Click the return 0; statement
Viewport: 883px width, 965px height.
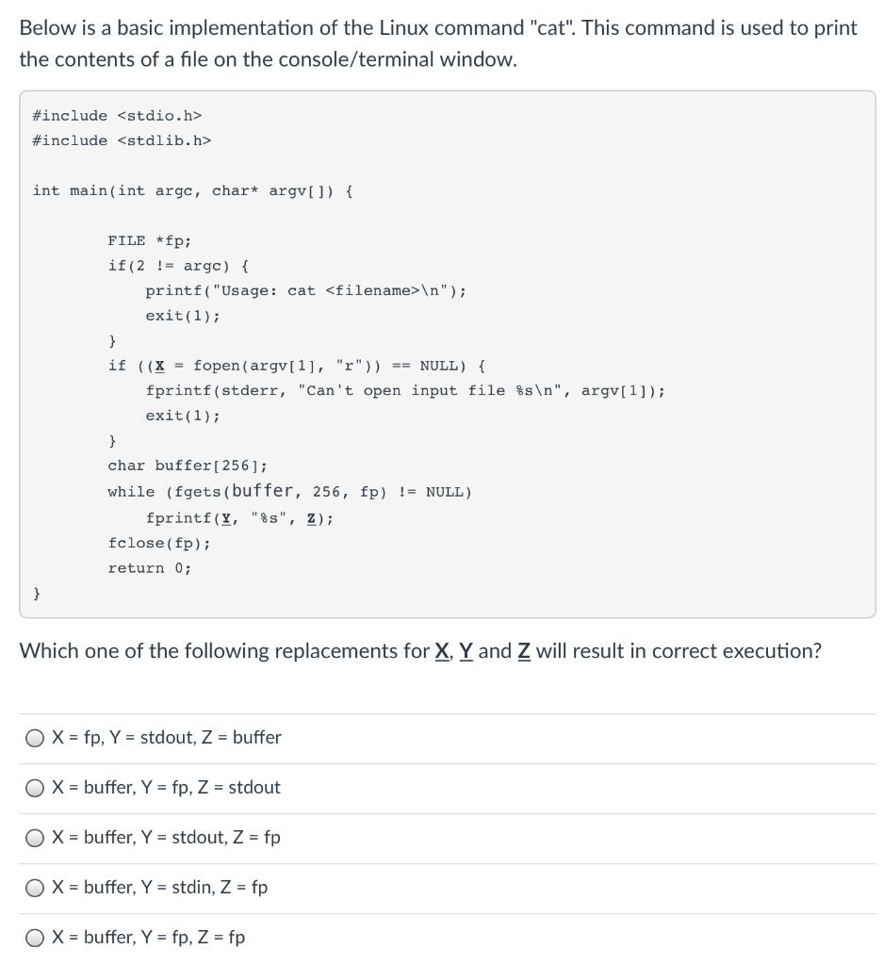coord(150,567)
